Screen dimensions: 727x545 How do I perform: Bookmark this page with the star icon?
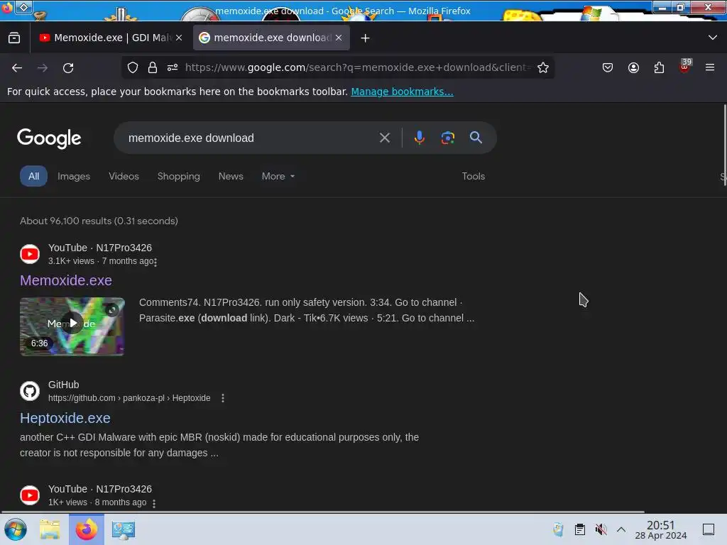tap(543, 67)
